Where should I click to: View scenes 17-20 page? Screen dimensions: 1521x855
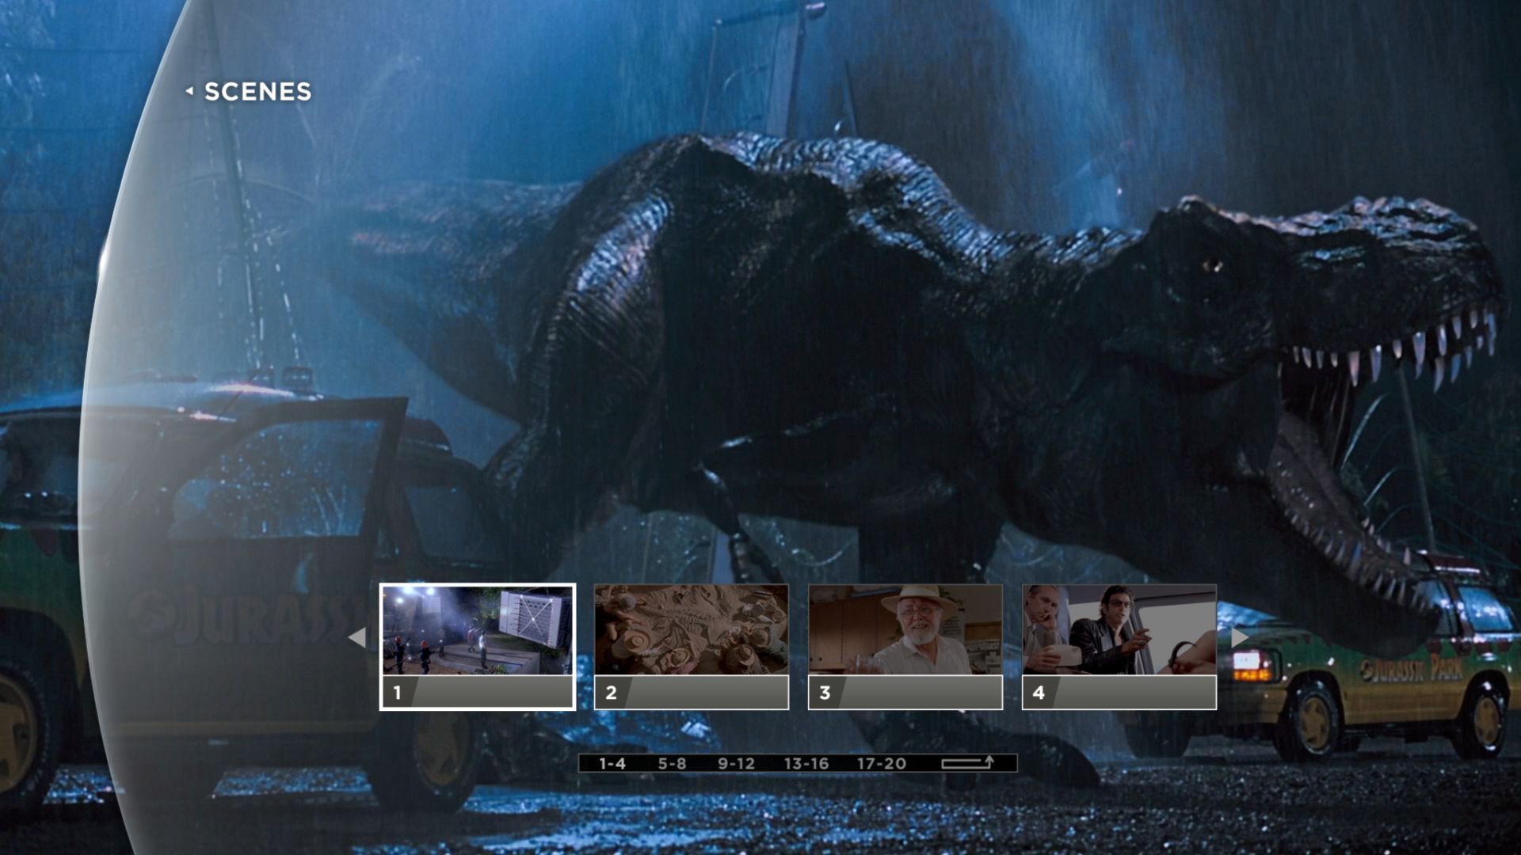[881, 763]
